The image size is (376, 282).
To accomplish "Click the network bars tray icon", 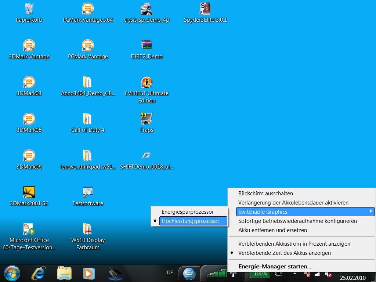I will 318,274.
